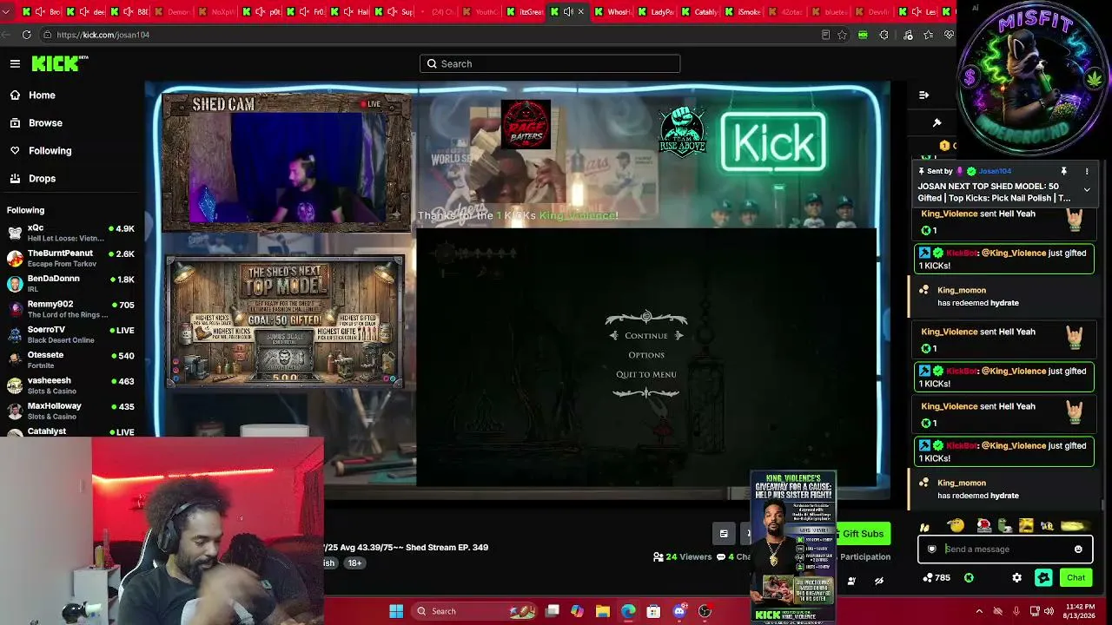Open Otessete's channel in Following list
This screenshot has width=1112, height=625.
[x=70, y=359]
